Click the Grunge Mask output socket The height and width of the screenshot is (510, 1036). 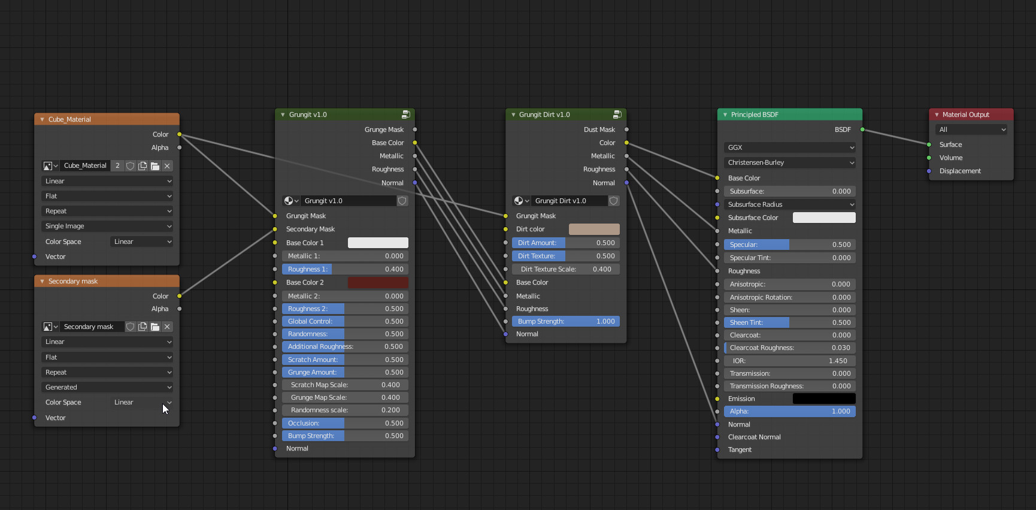click(415, 129)
